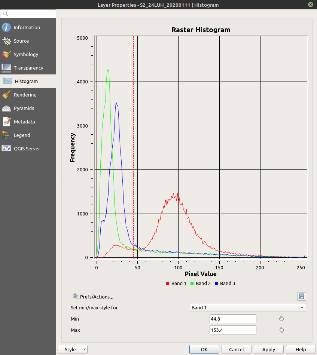Select the Source wrench icon
This screenshot has height=355, width=317.
(6, 40)
